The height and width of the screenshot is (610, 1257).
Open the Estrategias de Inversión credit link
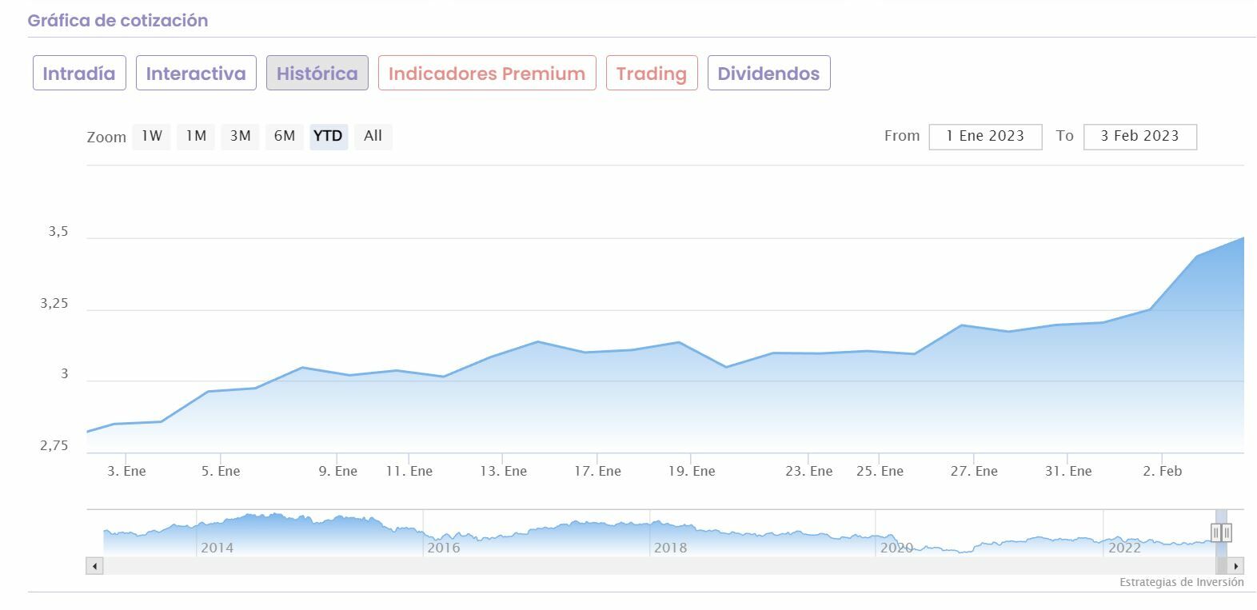click(1181, 582)
